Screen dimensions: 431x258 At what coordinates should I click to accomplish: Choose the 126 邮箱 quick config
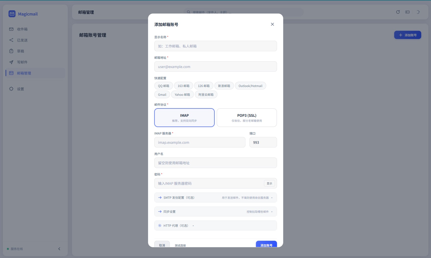click(x=204, y=86)
